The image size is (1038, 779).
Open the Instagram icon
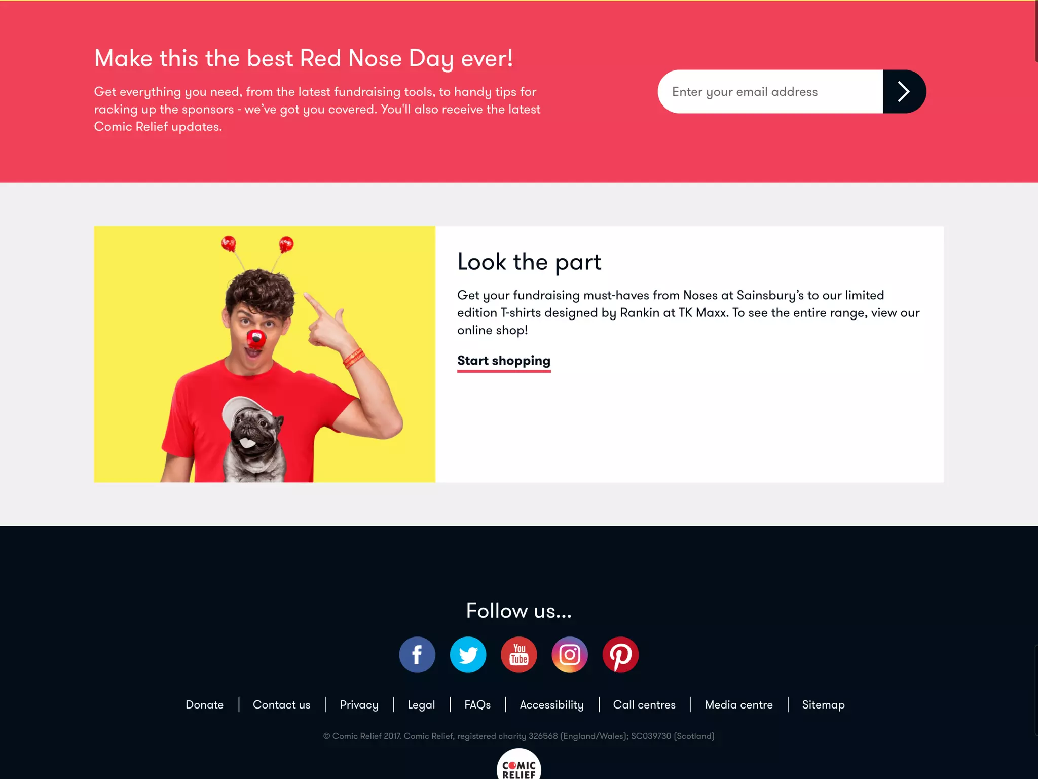(570, 655)
